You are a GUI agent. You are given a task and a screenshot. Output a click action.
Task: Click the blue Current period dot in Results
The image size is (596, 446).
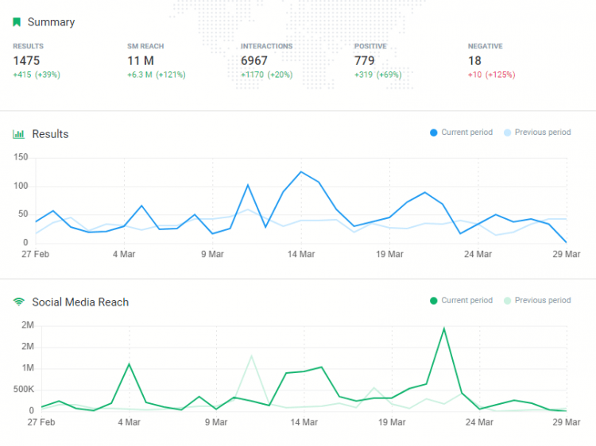(x=433, y=133)
